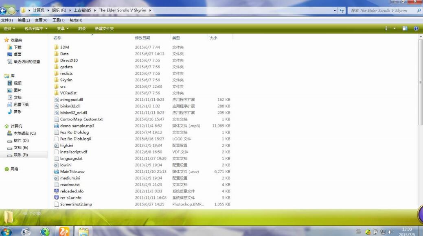Open the 工具(T) menu

pos(58,20)
